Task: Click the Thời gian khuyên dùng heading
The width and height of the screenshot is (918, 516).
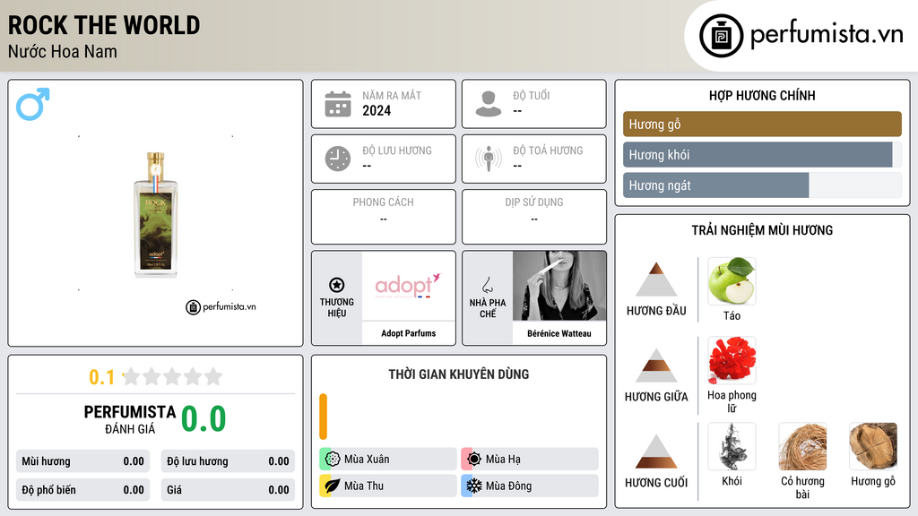Action: click(459, 374)
